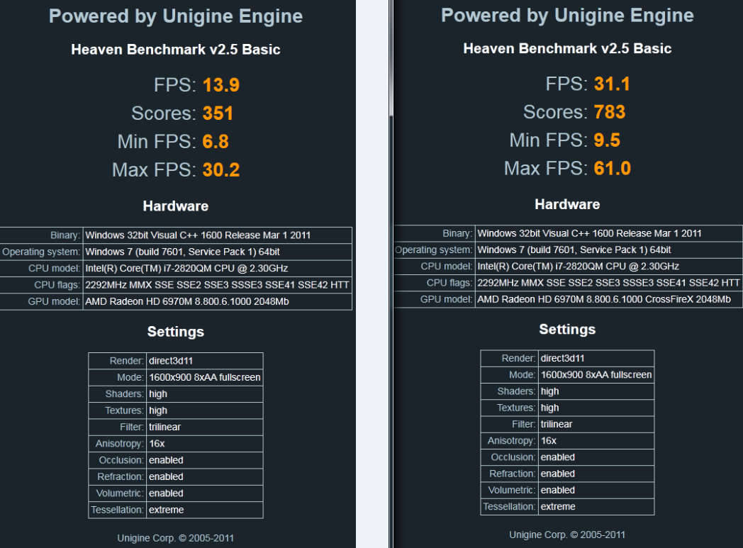Image resolution: width=743 pixels, height=548 pixels.
Task: Click right Occlusion value enabled
Action: coord(596,457)
